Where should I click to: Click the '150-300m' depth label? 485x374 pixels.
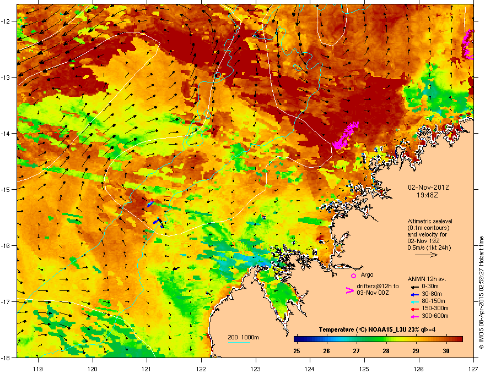(435, 308)
